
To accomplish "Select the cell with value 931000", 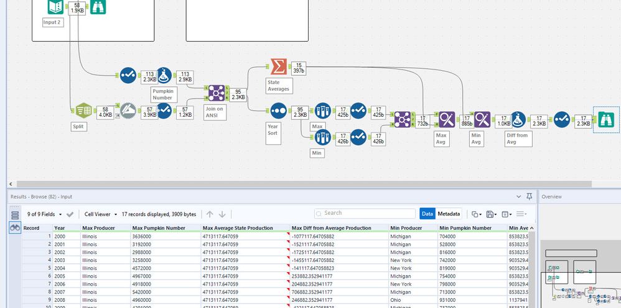I will click(x=472, y=300).
